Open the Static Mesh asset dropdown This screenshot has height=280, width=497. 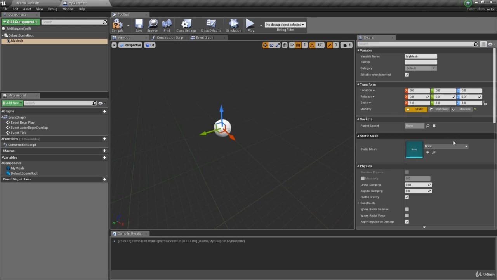click(x=446, y=146)
